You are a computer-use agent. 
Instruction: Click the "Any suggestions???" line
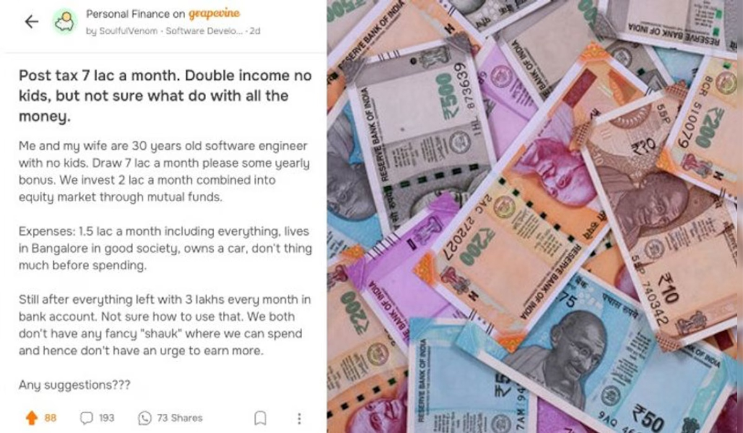pyautogui.click(x=74, y=385)
